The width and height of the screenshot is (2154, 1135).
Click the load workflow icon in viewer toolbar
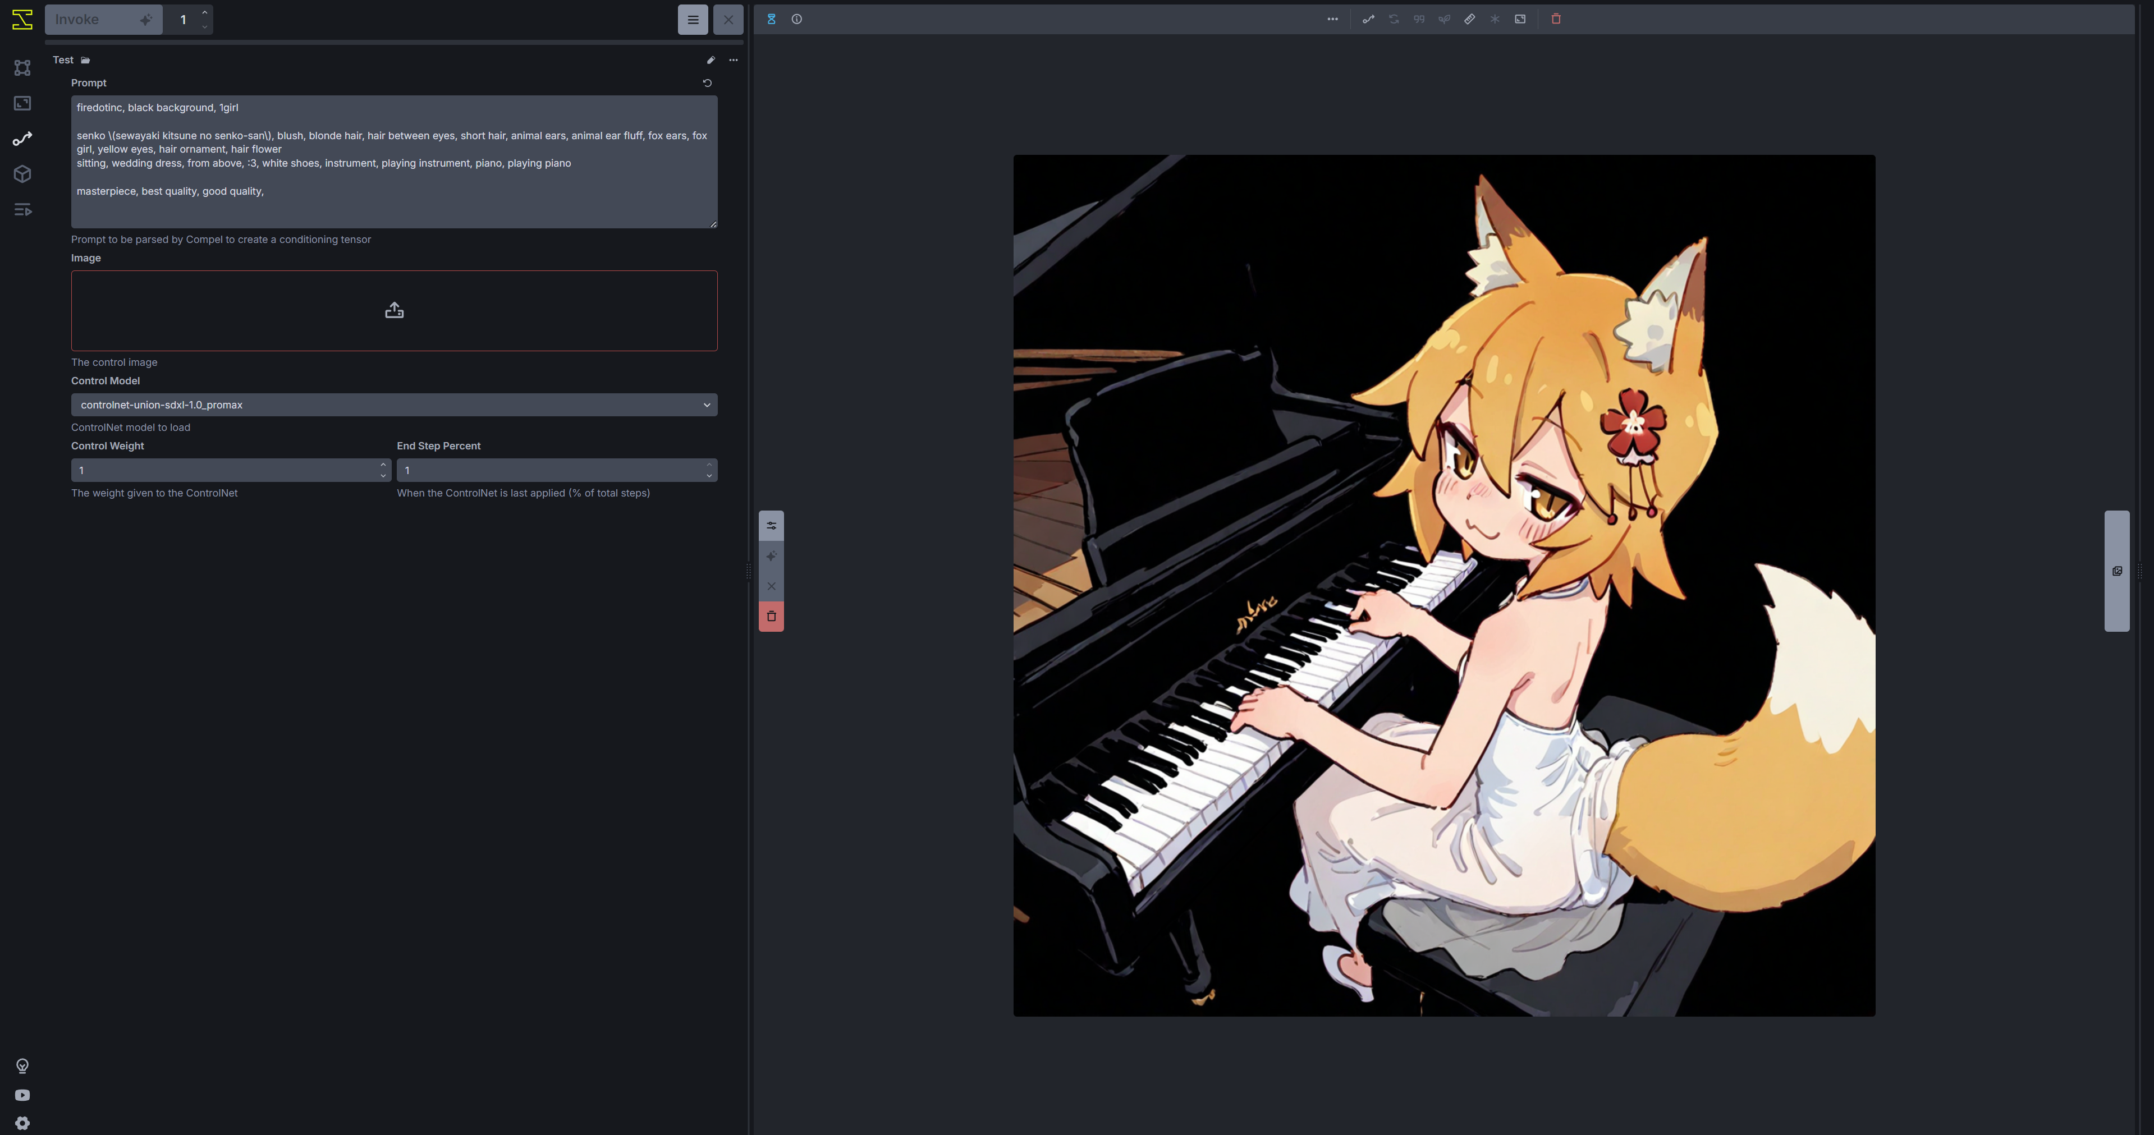click(1368, 19)
